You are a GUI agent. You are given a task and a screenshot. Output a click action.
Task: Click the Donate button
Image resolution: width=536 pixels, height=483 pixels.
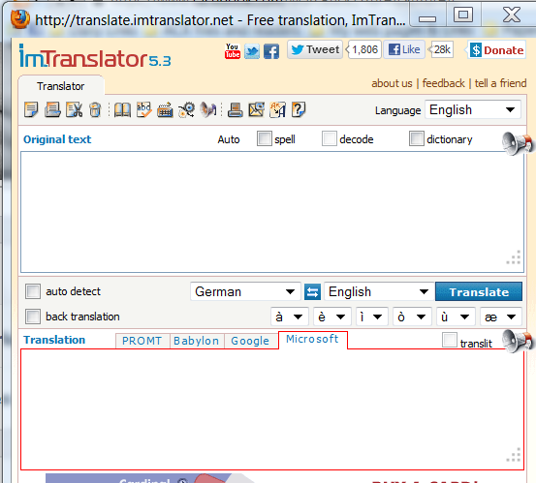pos(497,50)
